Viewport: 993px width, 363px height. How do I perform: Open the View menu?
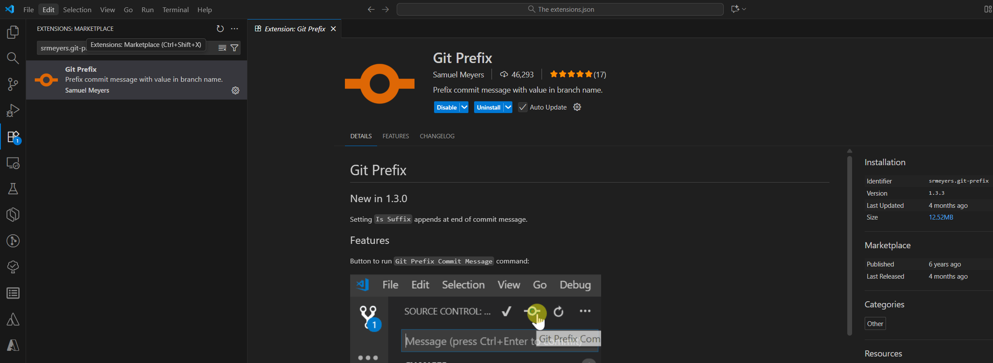107,10
